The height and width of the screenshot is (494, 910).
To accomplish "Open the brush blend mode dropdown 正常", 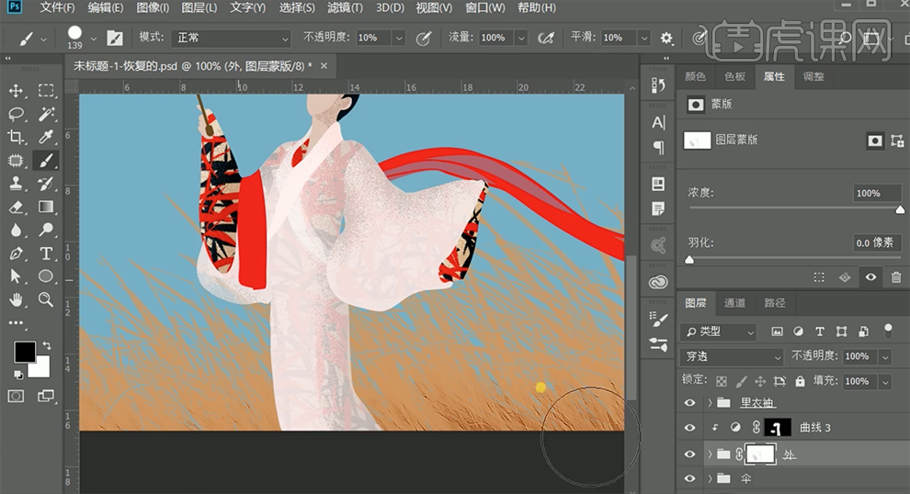I will click(230, 38).
